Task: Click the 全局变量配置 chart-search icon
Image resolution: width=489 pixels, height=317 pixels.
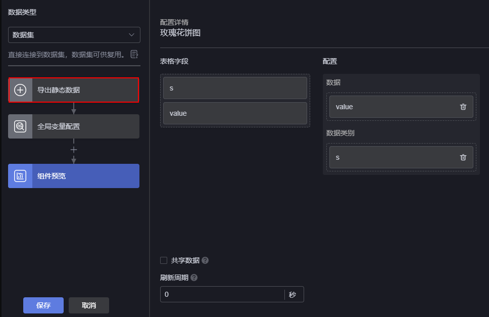Action: [20, 126]
